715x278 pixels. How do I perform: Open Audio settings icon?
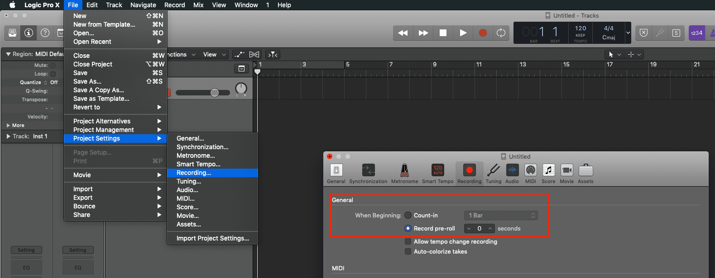pos(512,174)
